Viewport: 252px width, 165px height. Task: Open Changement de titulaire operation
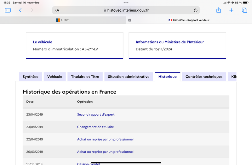point(95,127)
